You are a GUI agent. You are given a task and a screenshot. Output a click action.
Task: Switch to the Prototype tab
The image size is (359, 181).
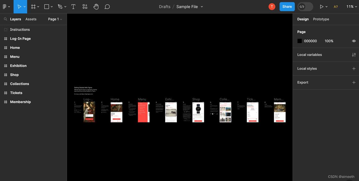coord(321,19)
